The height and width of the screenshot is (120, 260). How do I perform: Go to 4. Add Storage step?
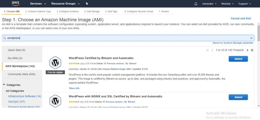92,11
